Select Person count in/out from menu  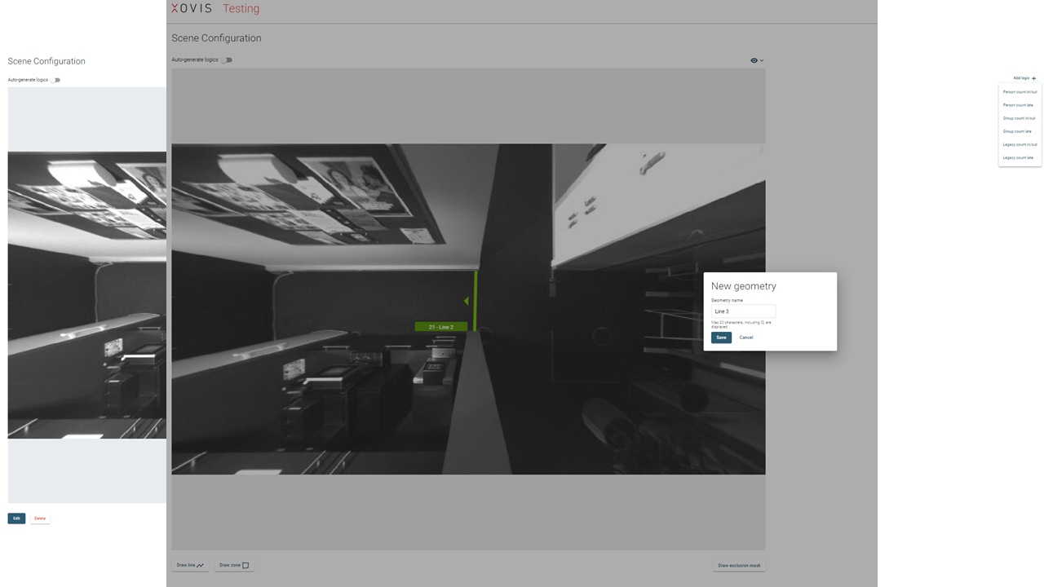1020,92
